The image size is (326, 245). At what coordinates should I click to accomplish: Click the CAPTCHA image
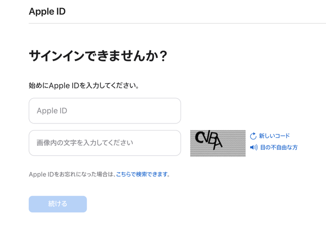tap(218, 143)
